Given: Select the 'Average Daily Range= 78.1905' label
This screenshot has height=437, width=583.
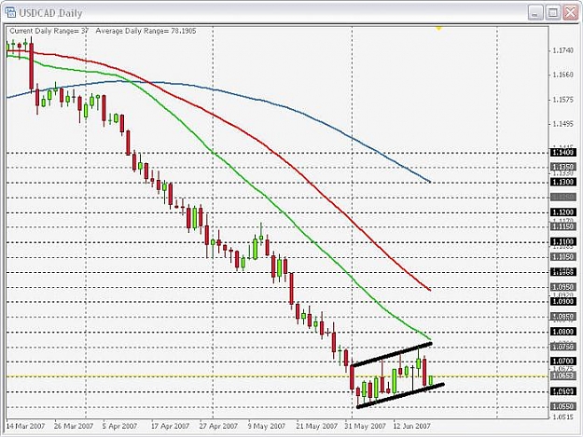Looking at the screenshot, I should click(x=146, y=31).
